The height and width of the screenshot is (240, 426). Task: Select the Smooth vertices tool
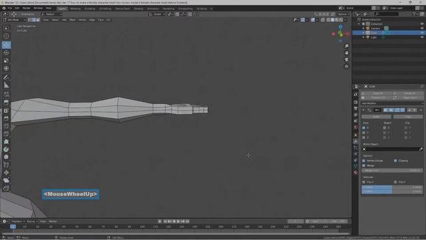pyautogui.click(x=6, y=157)
